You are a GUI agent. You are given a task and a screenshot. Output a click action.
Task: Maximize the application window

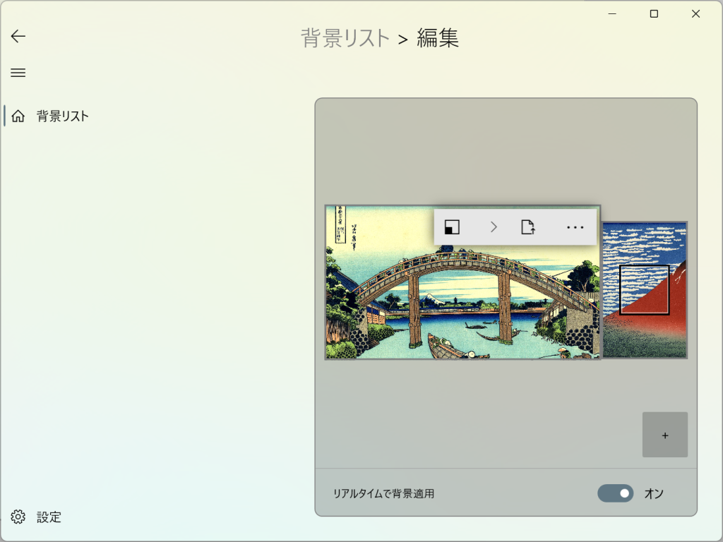tap(654, 14)
